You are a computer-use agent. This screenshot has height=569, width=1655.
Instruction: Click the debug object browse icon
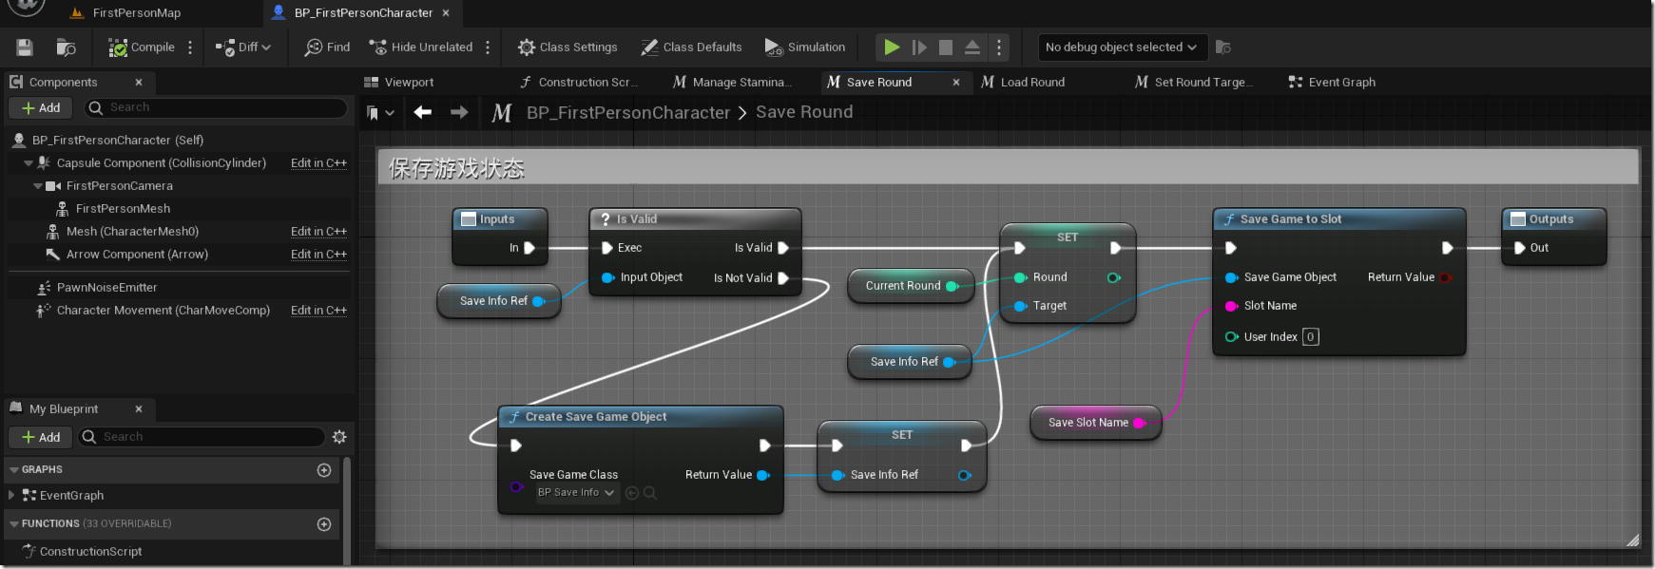coord(1223,47)
